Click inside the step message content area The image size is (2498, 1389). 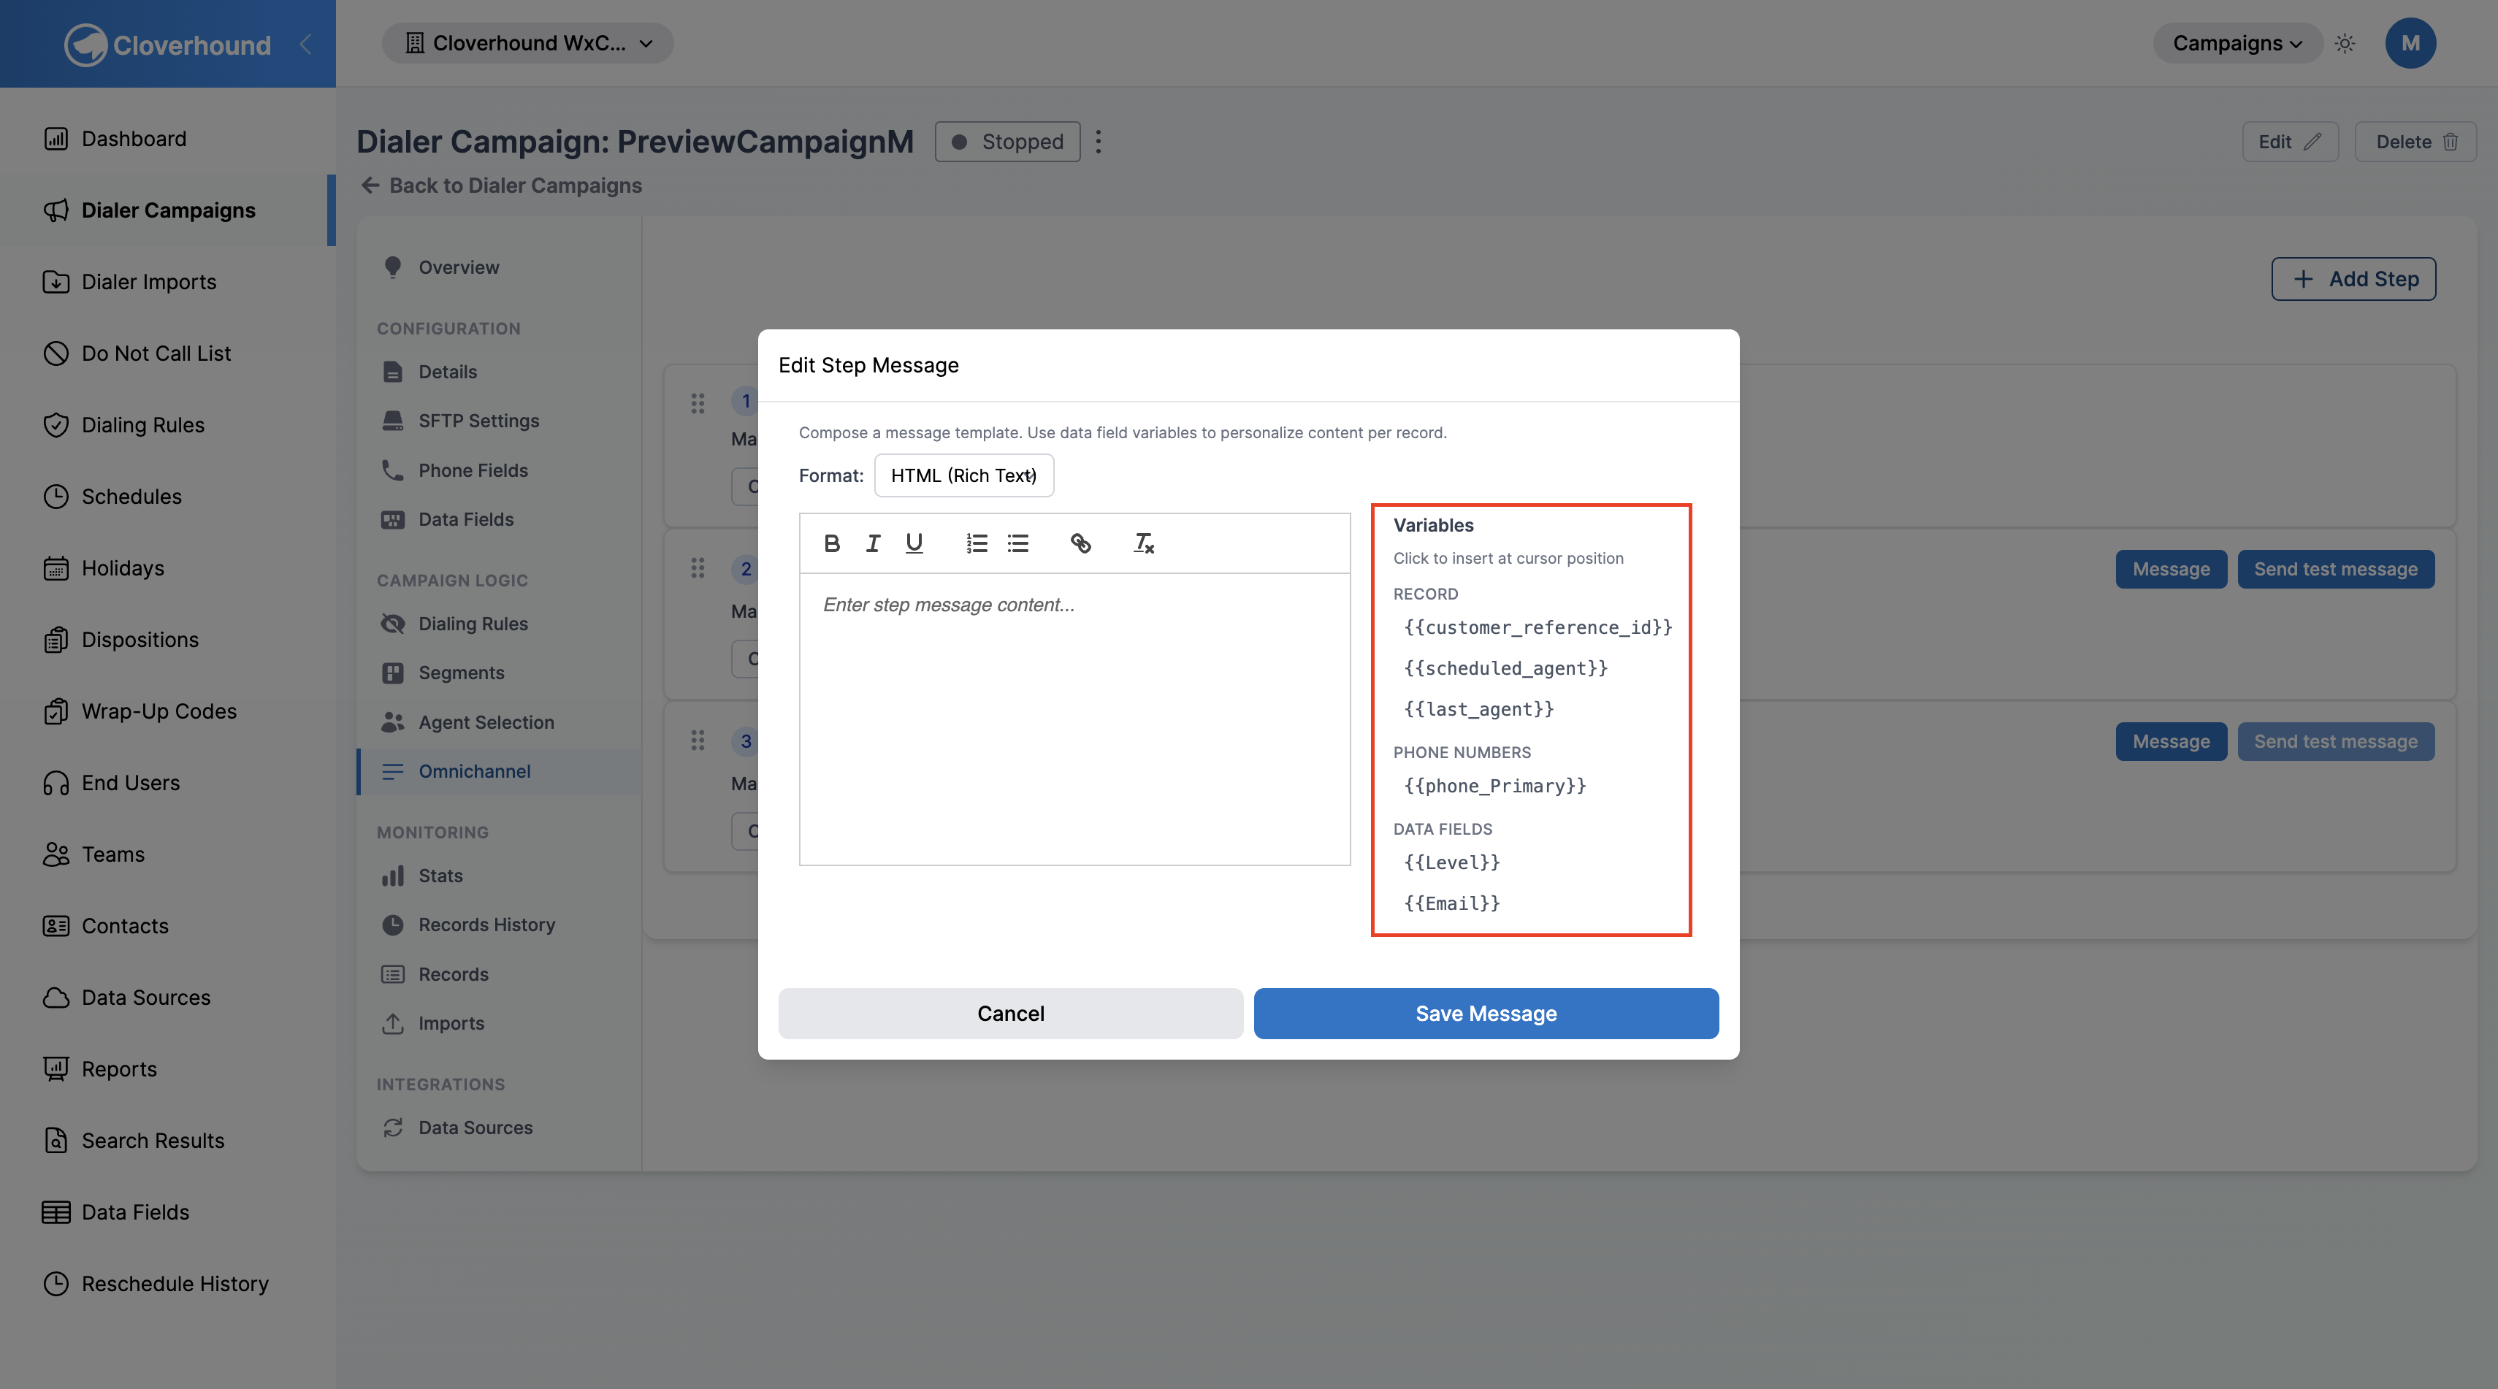[x=1074, y=719]
